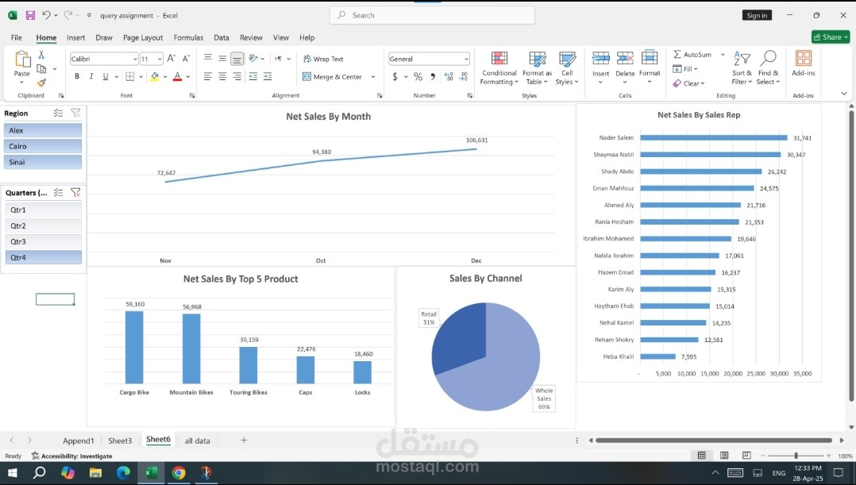
Task: Switch to Page Layout view in status bar
Action: [724, 456]
